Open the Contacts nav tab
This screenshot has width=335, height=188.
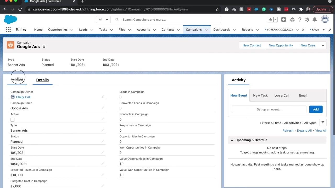[168, 30]
